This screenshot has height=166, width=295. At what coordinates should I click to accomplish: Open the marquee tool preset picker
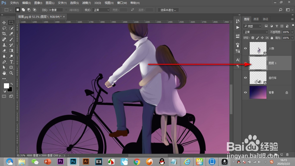pyautogui.click(x=8, y=10)
